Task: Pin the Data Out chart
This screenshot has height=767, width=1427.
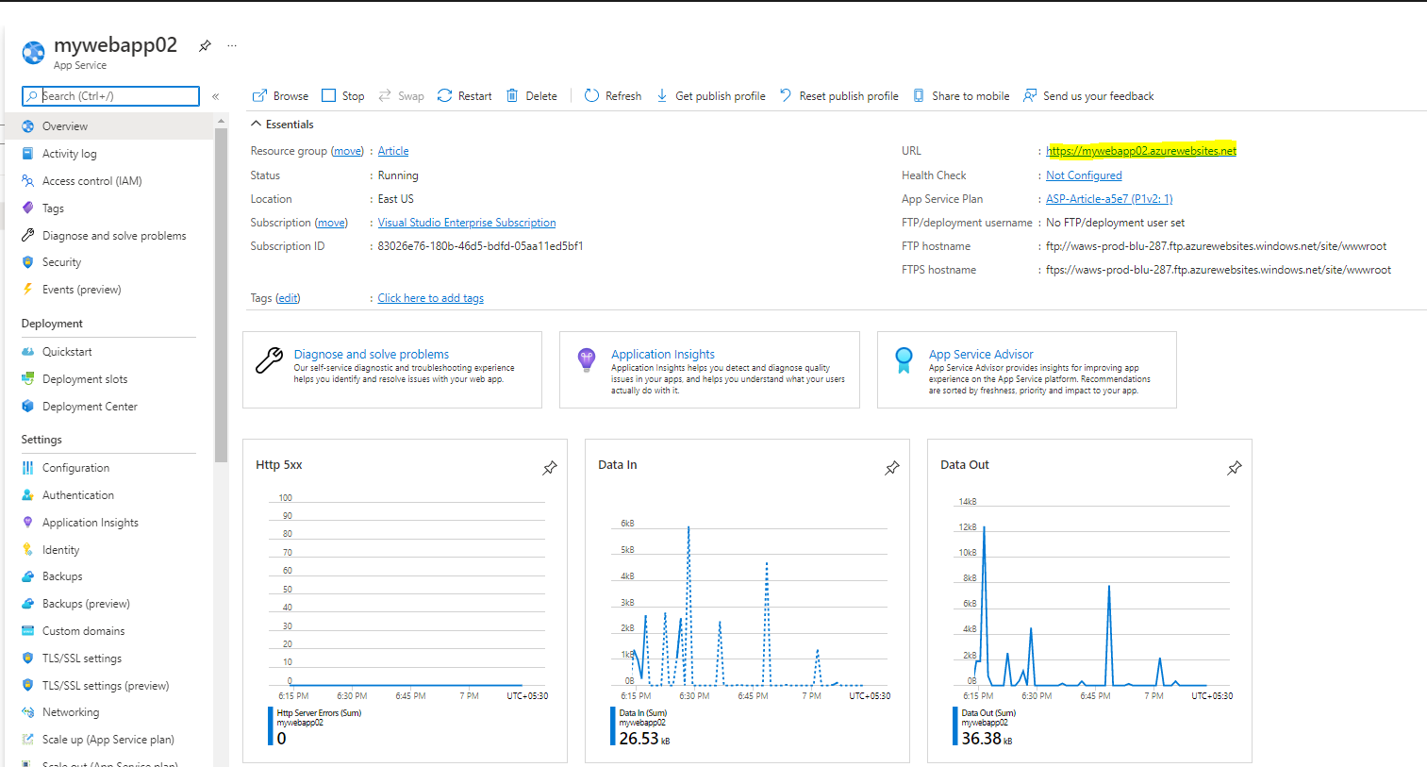Action: [x=1235, y=468]
